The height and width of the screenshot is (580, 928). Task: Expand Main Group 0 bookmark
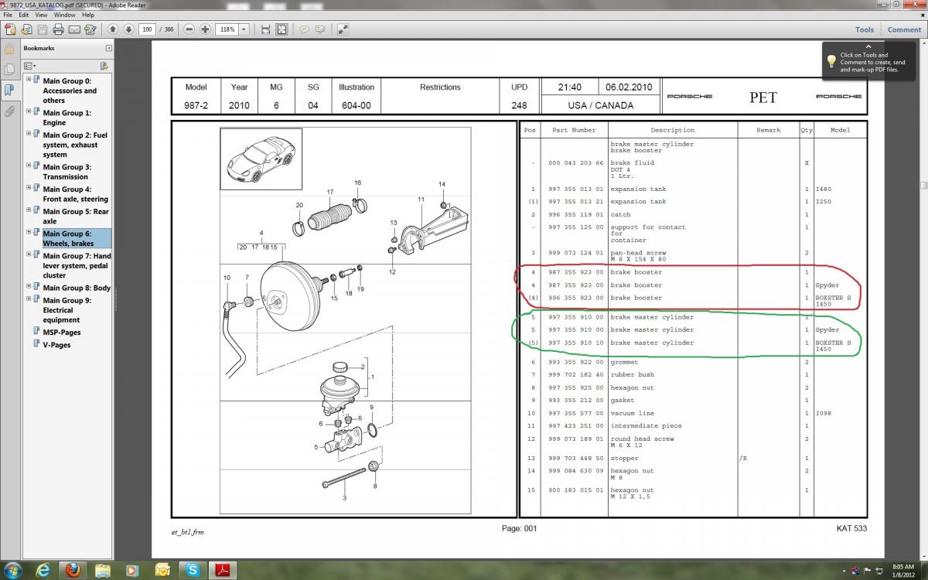click(29, 79)
